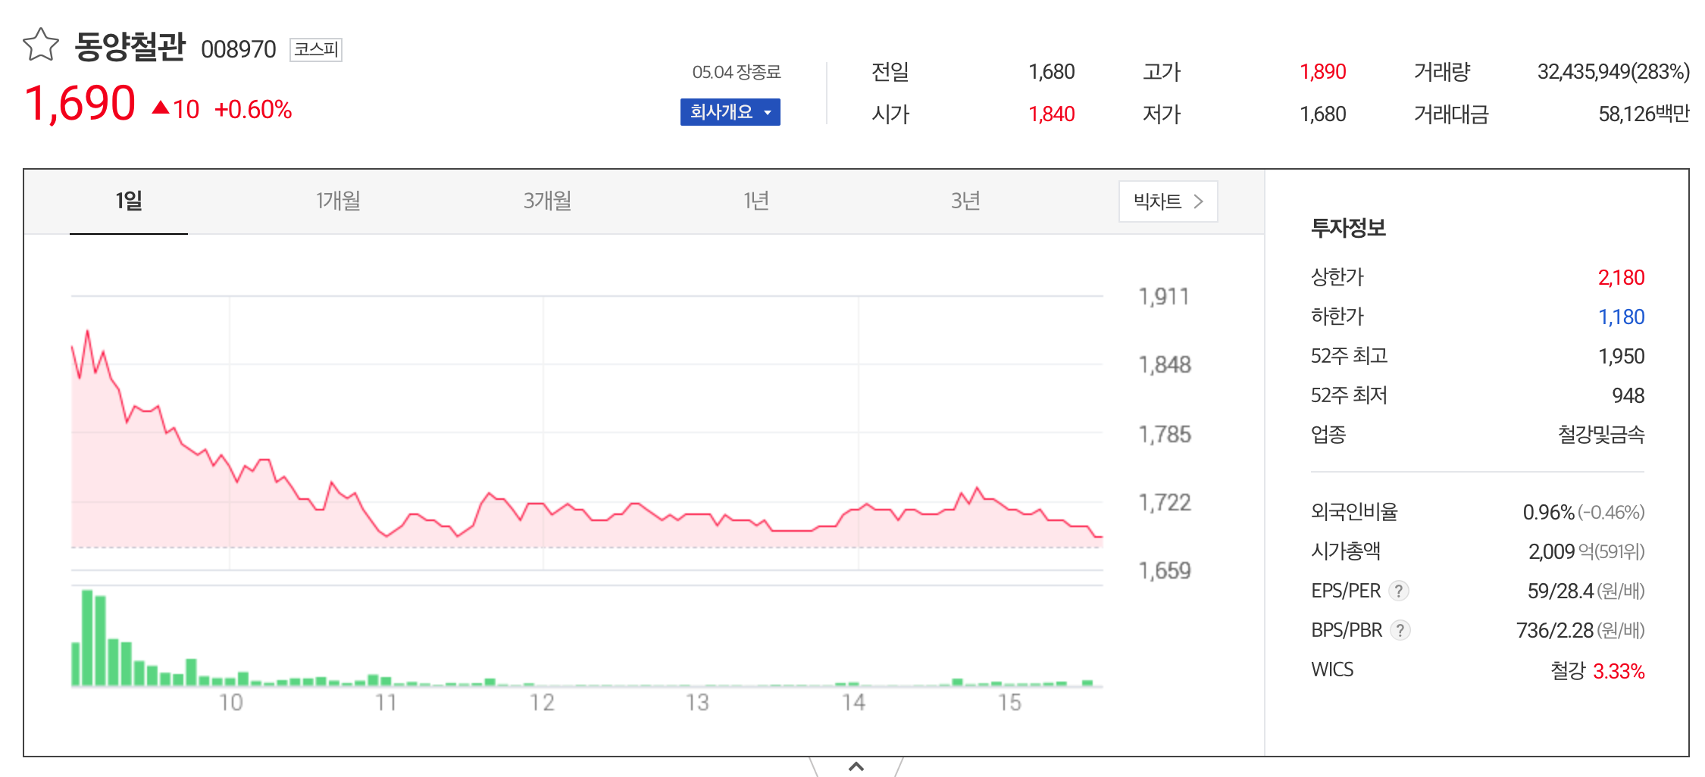This screenshot has height=777, width=1705.
Task: Open the 빅차트 button
Action: 1168,201
